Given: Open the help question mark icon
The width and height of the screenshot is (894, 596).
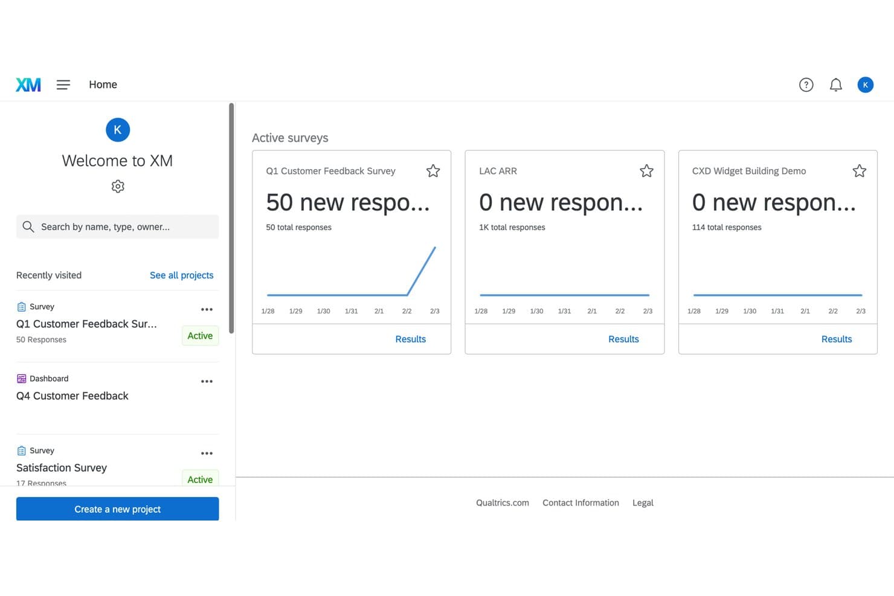Looking at the screenshot, I should [x=806, y=85].
